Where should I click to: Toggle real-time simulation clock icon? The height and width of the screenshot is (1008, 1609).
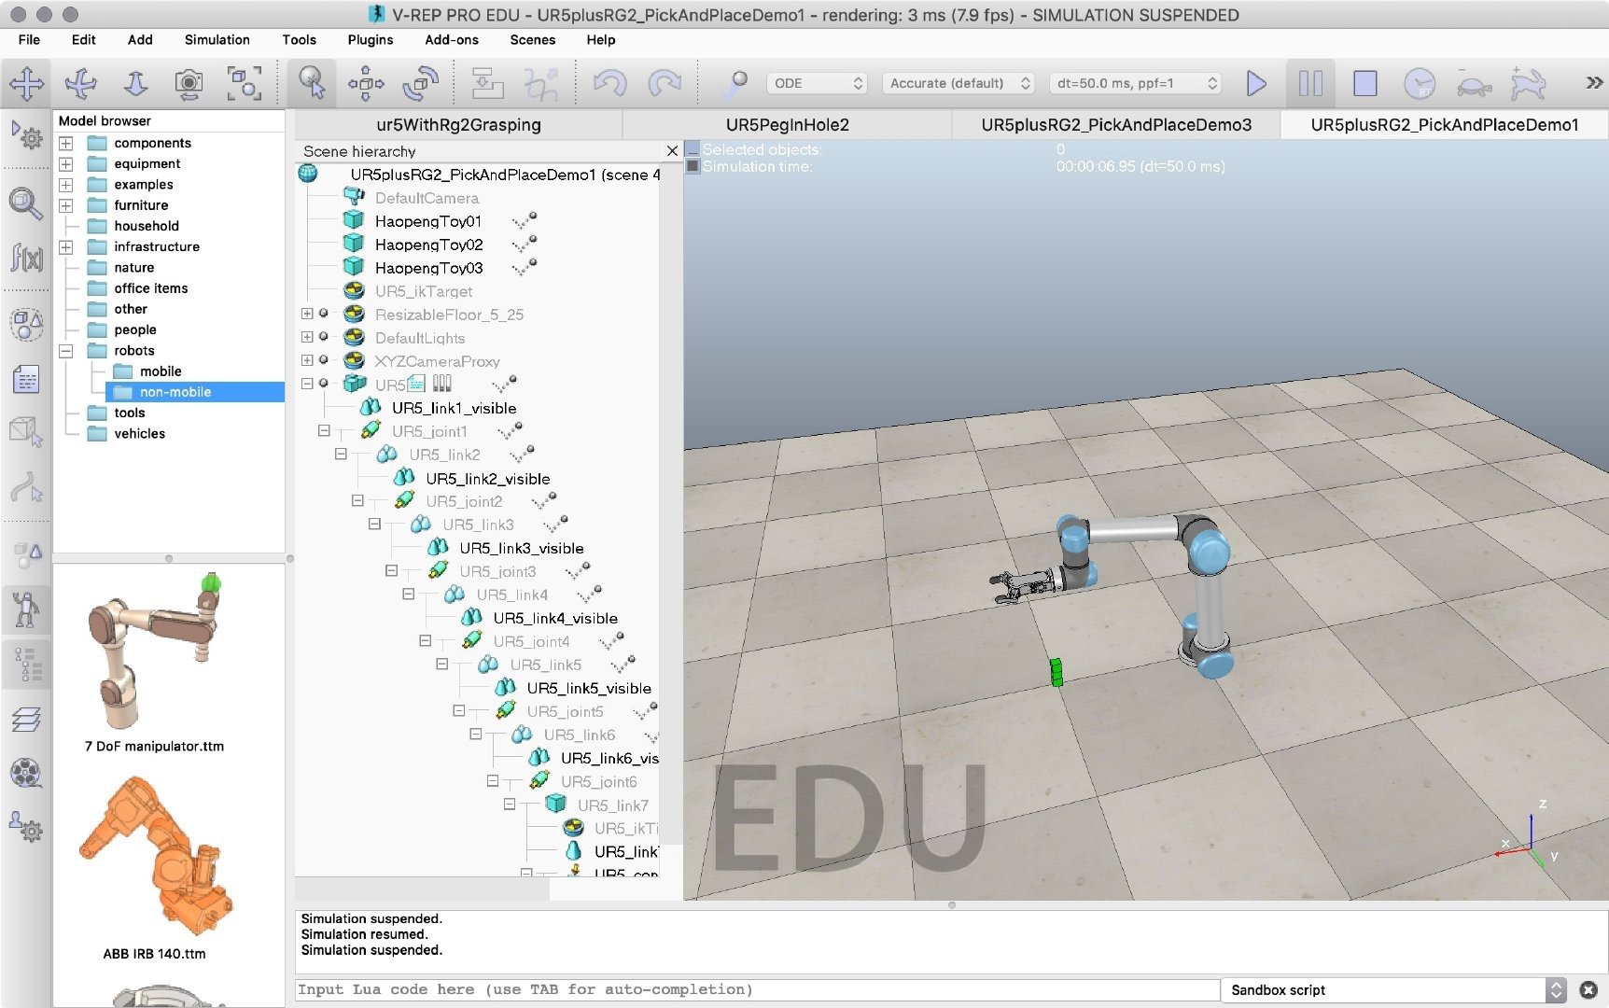(x=1419, y=83)
